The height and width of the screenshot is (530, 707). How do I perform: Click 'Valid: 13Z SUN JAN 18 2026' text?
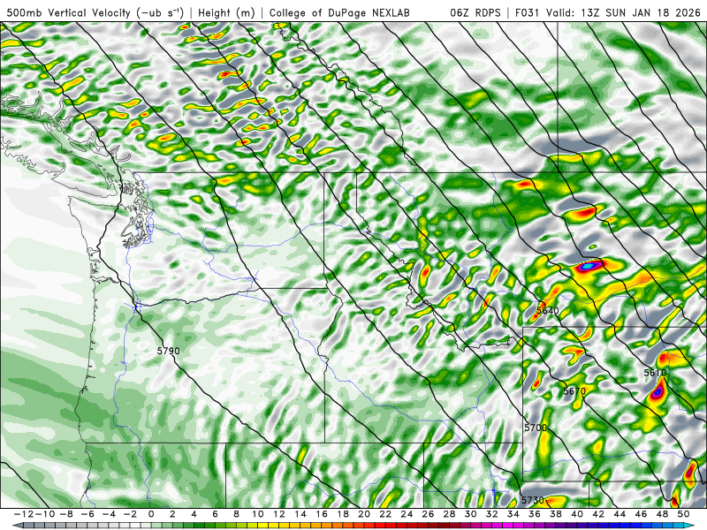point(624,12)
